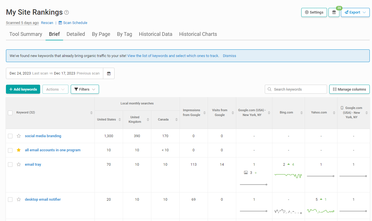Open the Filters dropdown

(85, 89)
